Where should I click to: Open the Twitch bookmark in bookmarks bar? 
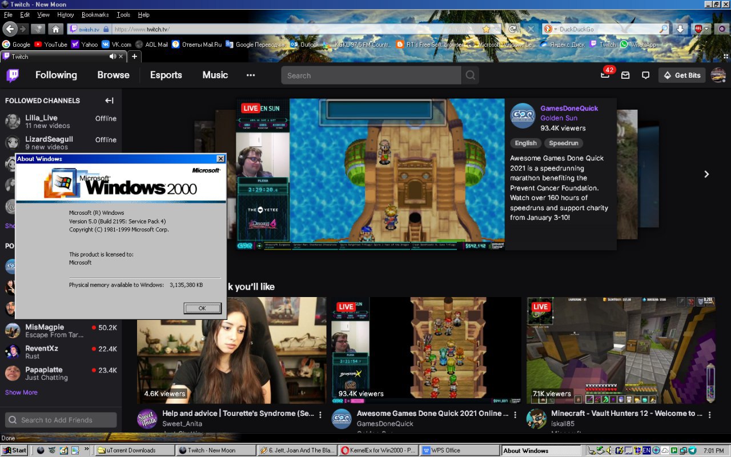click(x=603, y=44)
